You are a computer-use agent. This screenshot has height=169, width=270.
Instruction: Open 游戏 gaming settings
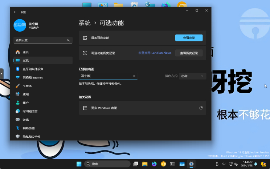click(25, 120)
